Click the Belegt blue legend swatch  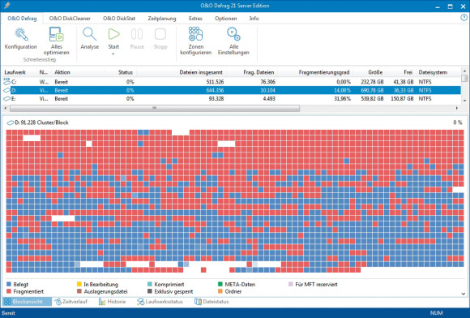tap(9, 284)
